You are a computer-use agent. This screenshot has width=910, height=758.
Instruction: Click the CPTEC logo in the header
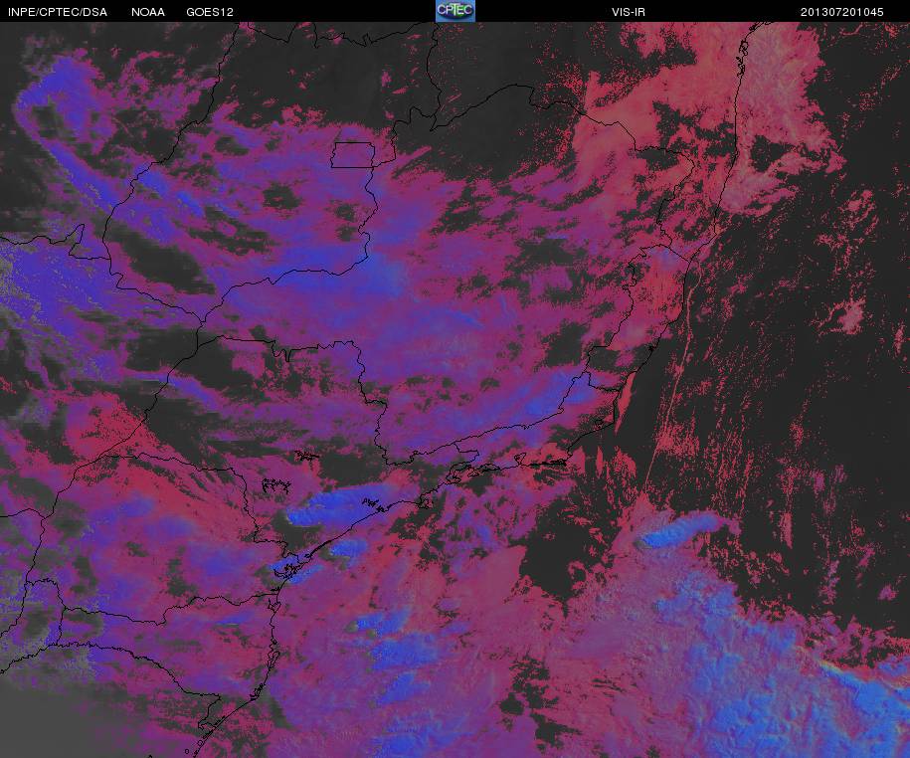coord(455,11)
